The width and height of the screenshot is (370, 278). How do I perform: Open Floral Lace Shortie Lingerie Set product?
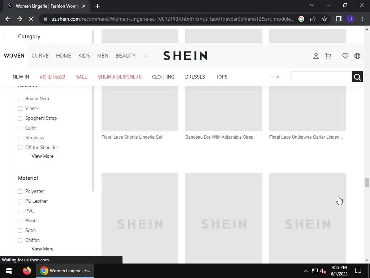coord(132,137)
